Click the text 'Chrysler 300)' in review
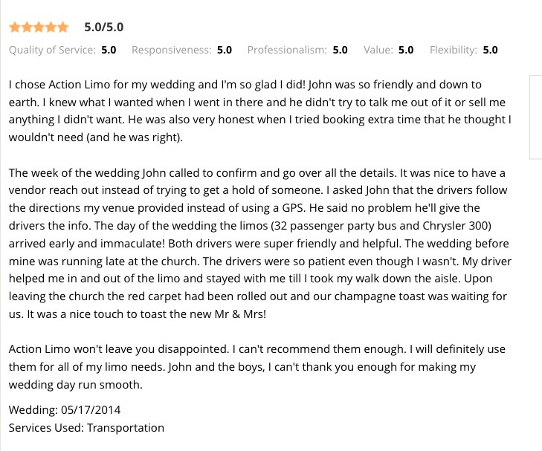542x451 pixels. pos(456,226)
